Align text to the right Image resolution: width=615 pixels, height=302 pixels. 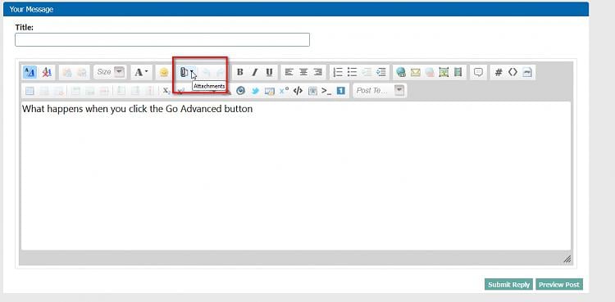(x=317, y=72)
